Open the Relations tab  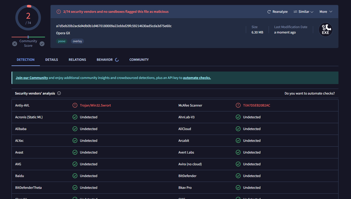(77, 60)
